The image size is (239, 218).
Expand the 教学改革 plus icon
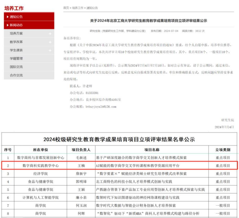pyautogui.click(x=50, y=42)
